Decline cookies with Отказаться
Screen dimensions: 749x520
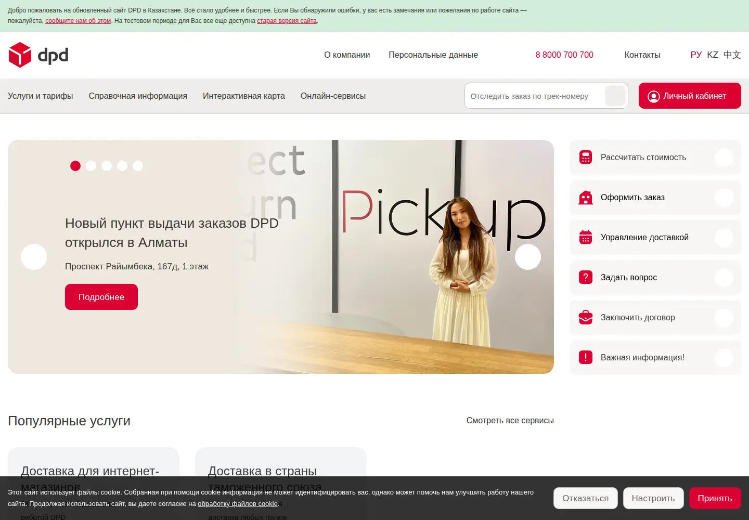pyautogui.click(x=586, y=498)
